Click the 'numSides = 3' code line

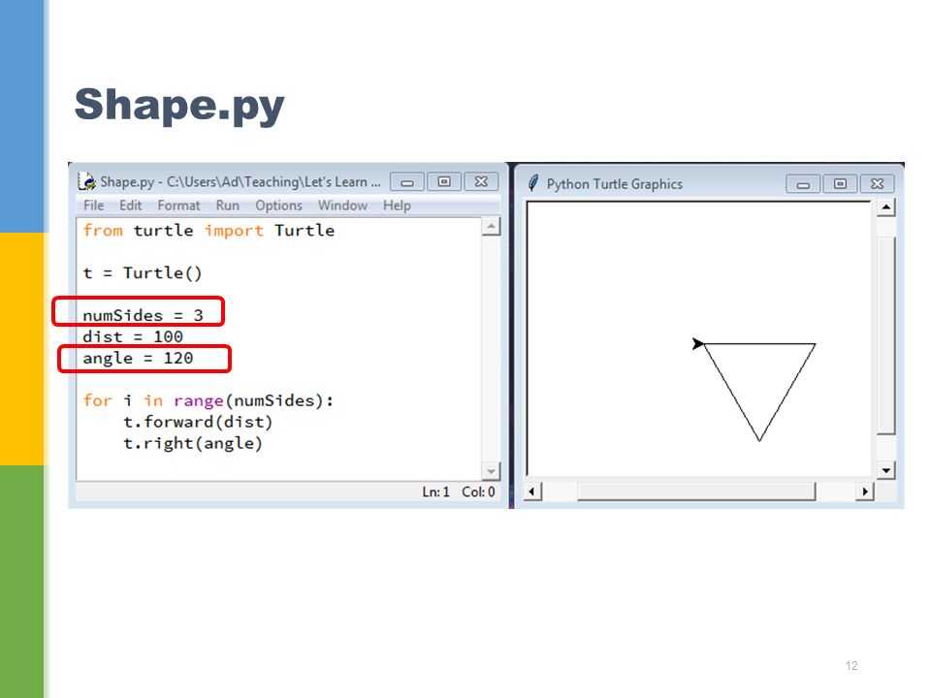coord(144,315)
